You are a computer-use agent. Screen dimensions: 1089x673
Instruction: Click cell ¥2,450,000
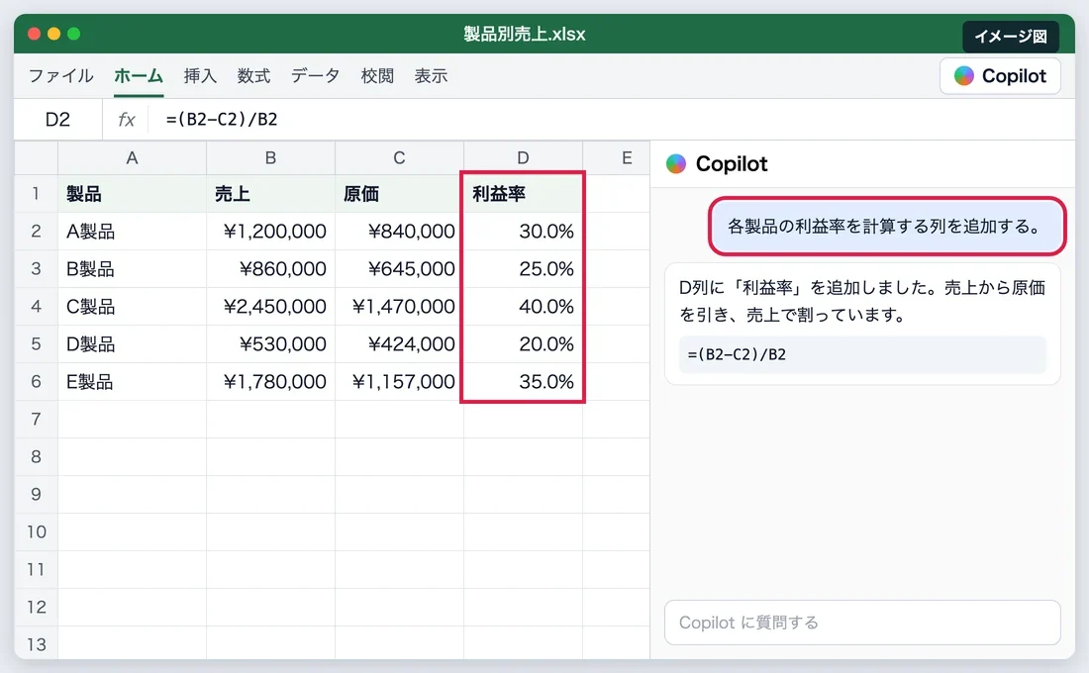tap(271, 306)
